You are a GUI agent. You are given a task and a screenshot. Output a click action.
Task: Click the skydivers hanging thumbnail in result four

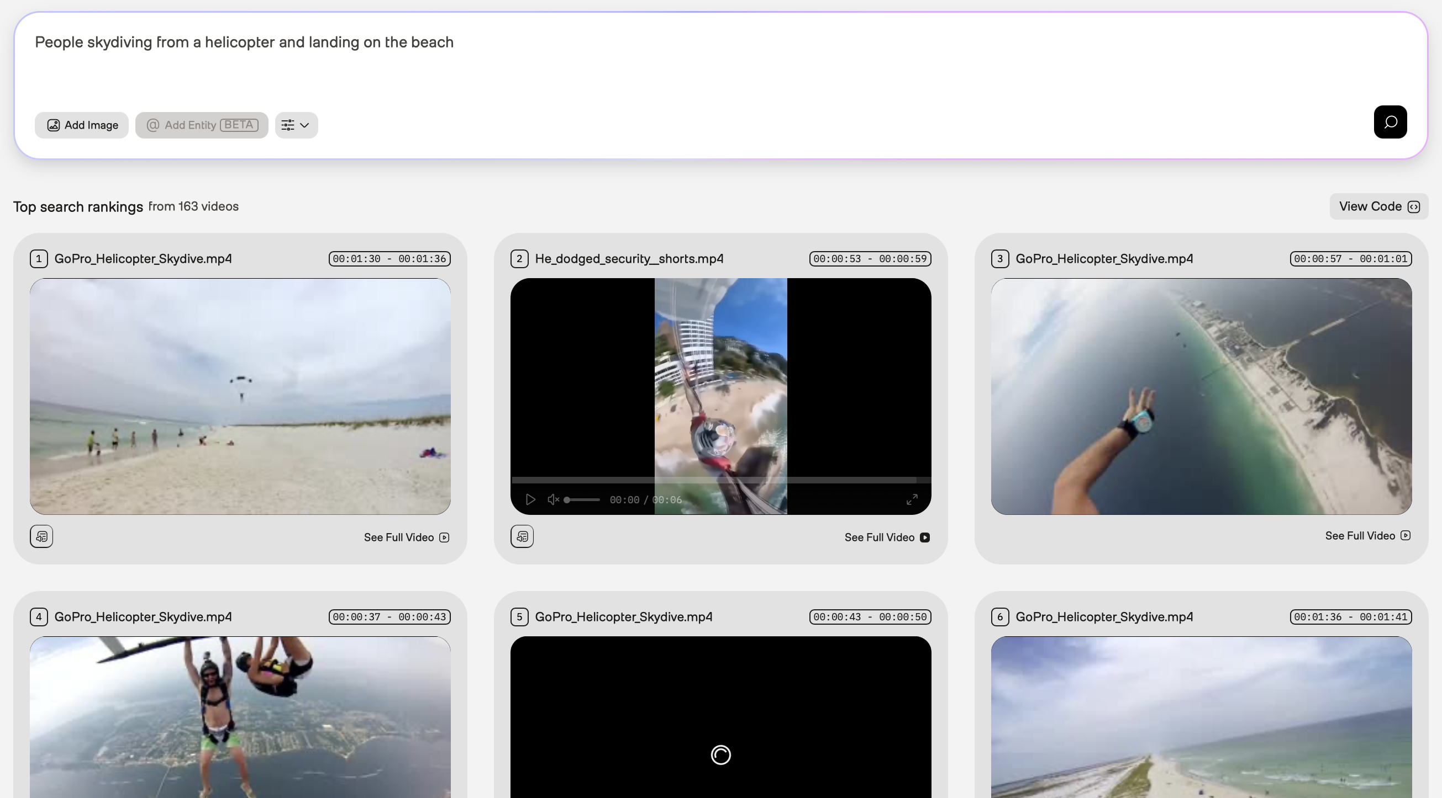tap(240, 717)
